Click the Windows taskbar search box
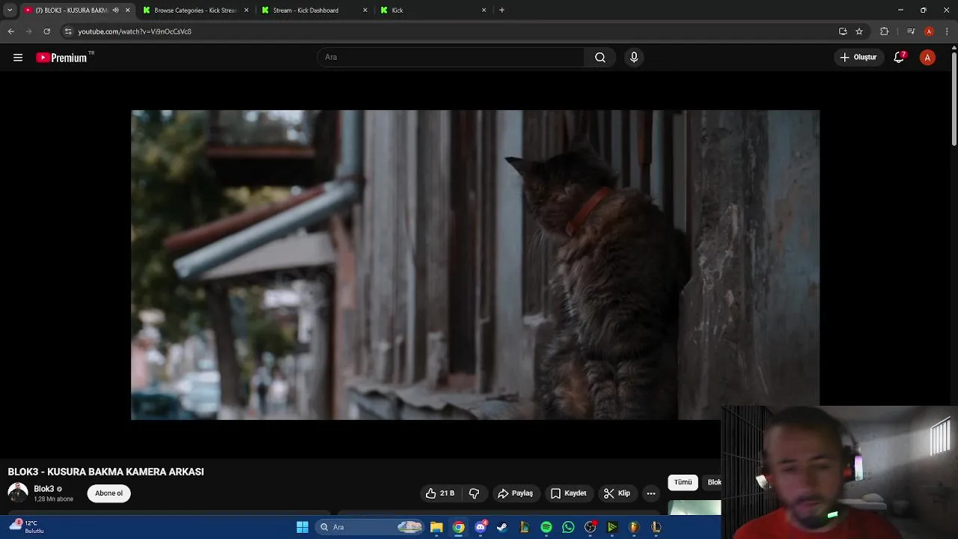Screen dimensions: 958x539 [x=370, y=527]
